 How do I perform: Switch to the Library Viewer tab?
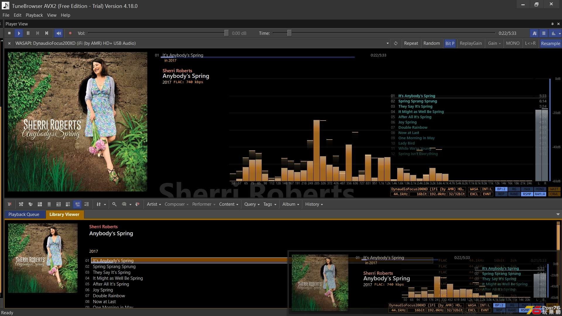point(64,214)
